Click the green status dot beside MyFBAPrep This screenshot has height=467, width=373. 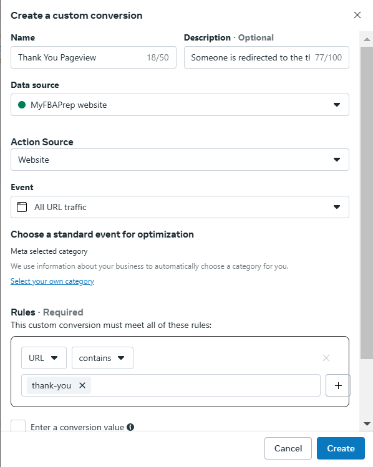tap(22, 105)
